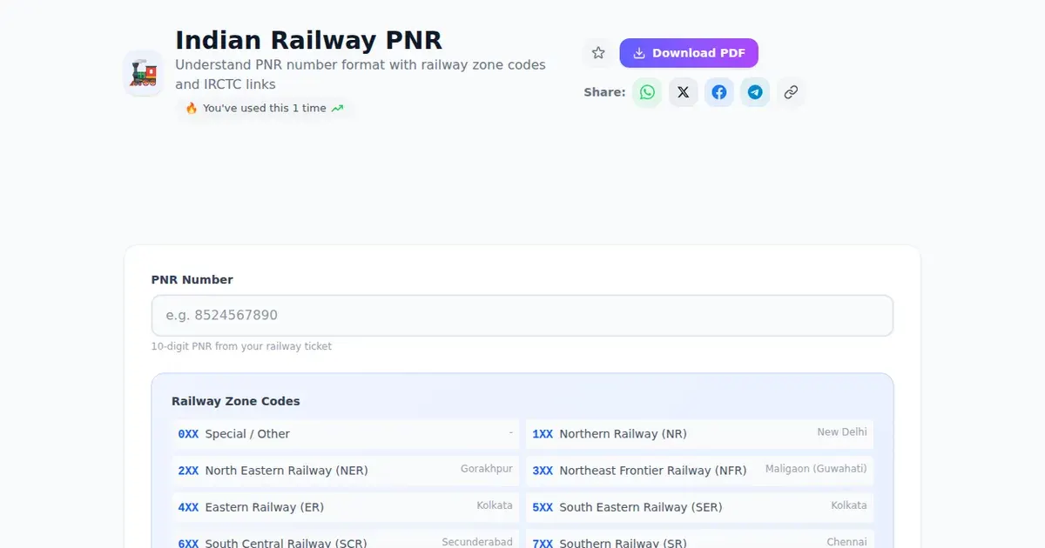
Task: Select 3XX Northeast Frontier Railway (NFR) row
Action: [700, 471]
